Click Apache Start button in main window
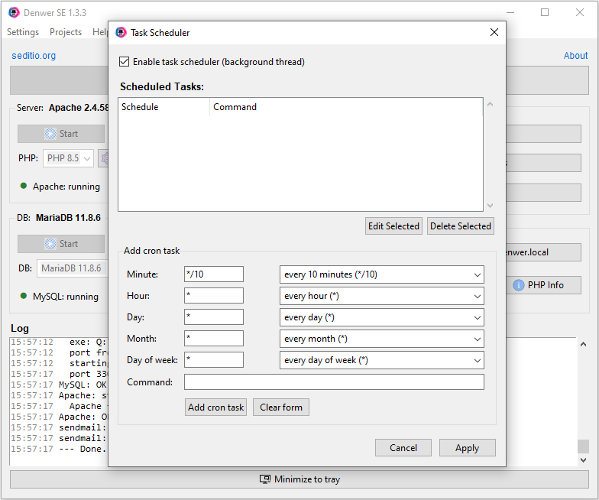Screen dimensions: 599x500 tap(61, 134)
